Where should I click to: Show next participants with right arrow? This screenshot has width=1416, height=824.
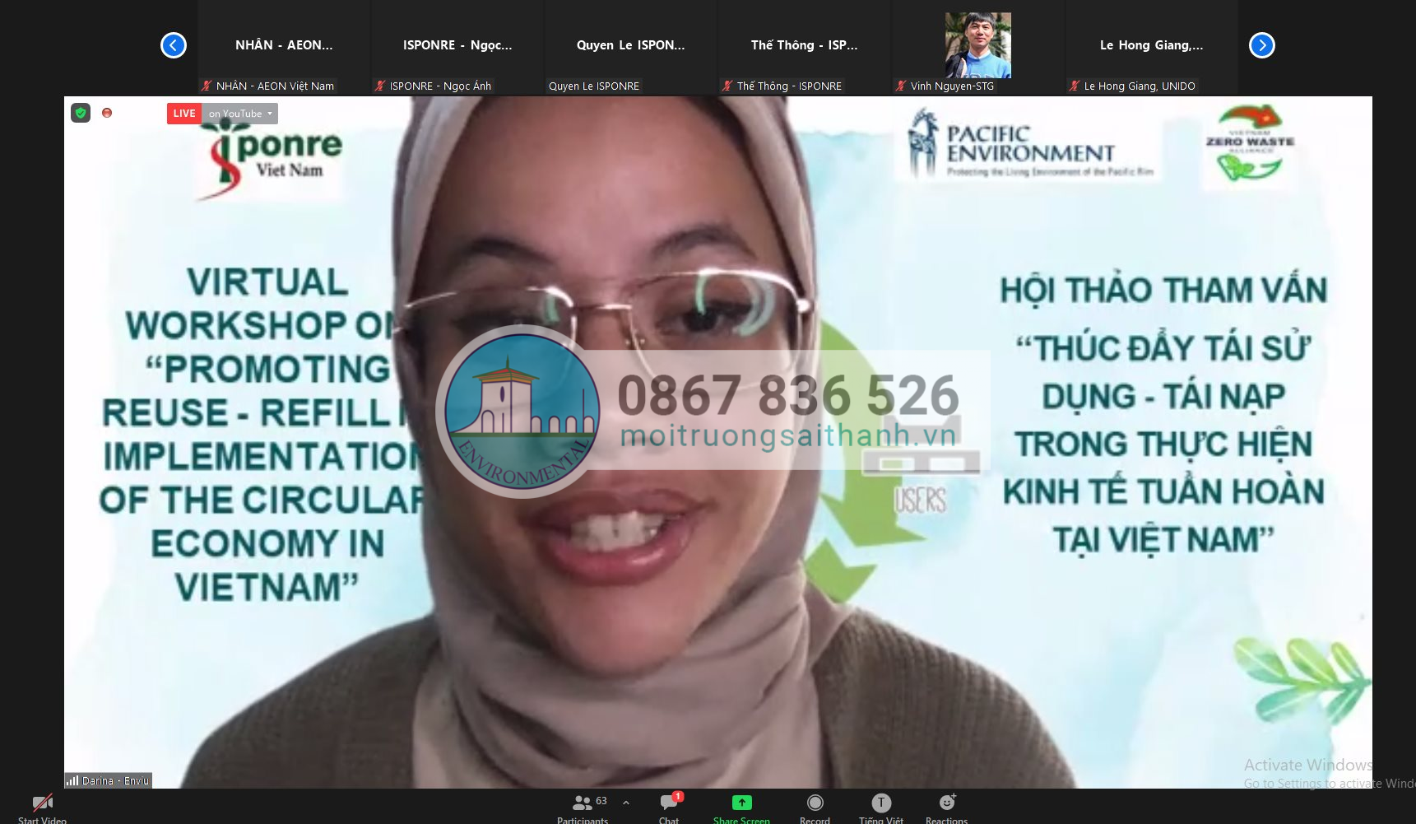[x=1261, y=45]
